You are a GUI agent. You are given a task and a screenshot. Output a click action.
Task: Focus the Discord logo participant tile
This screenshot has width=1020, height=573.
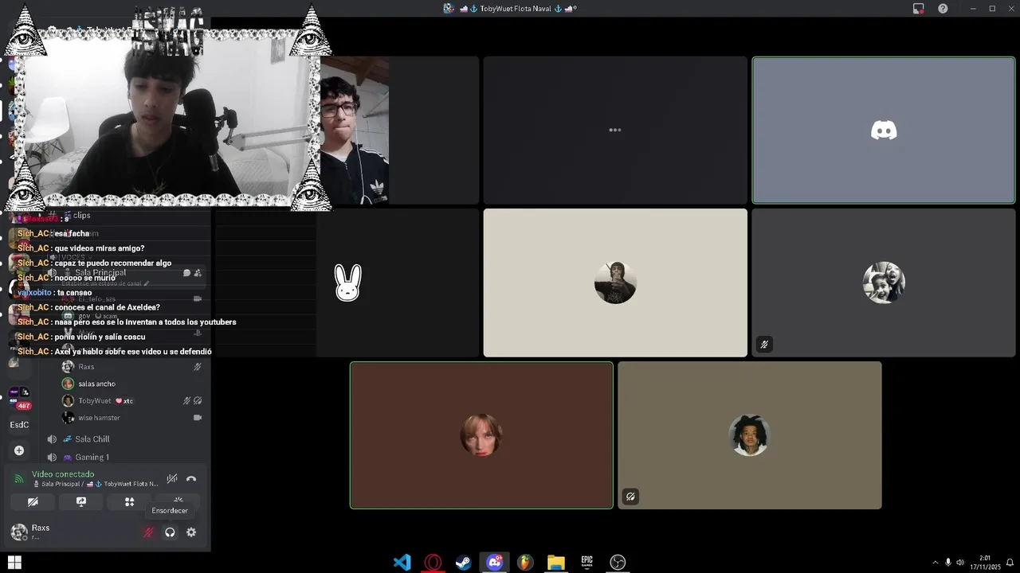click(x=884, y=131)
